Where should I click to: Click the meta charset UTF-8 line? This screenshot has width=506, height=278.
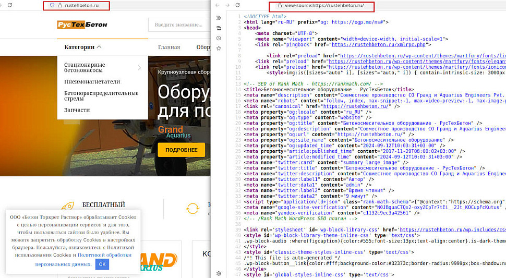(x=286, y=33)
